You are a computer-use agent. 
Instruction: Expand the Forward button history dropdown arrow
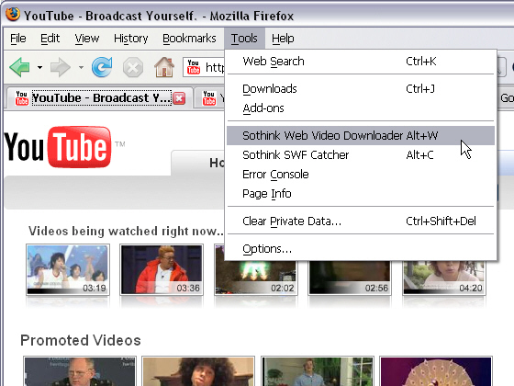click(x=81, y=68)
